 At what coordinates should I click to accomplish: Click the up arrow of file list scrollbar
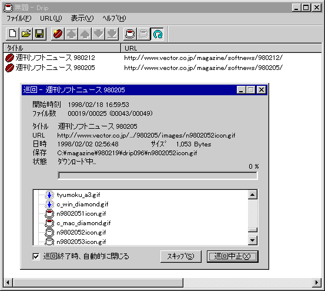(253, 195)
